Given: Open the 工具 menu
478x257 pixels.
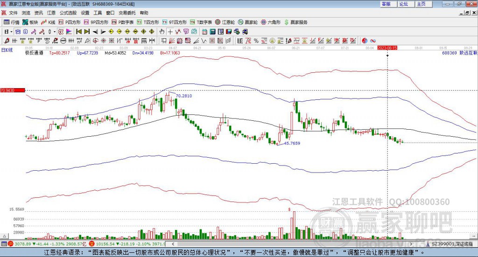Looking at the screenshot, I should (98, 13).
